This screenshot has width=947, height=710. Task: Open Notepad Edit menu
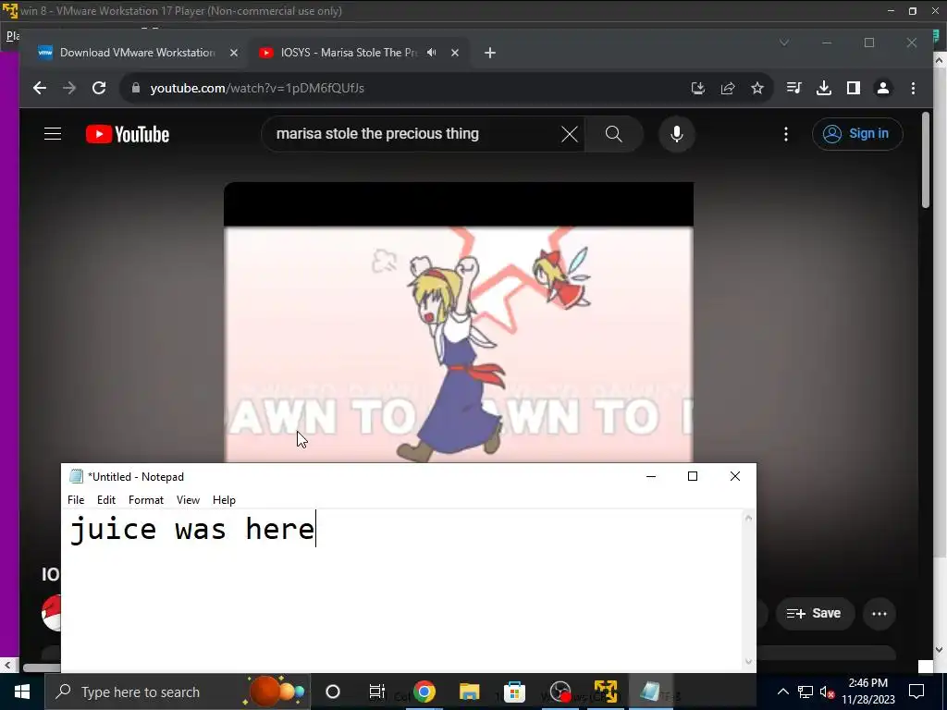(106, 500)
